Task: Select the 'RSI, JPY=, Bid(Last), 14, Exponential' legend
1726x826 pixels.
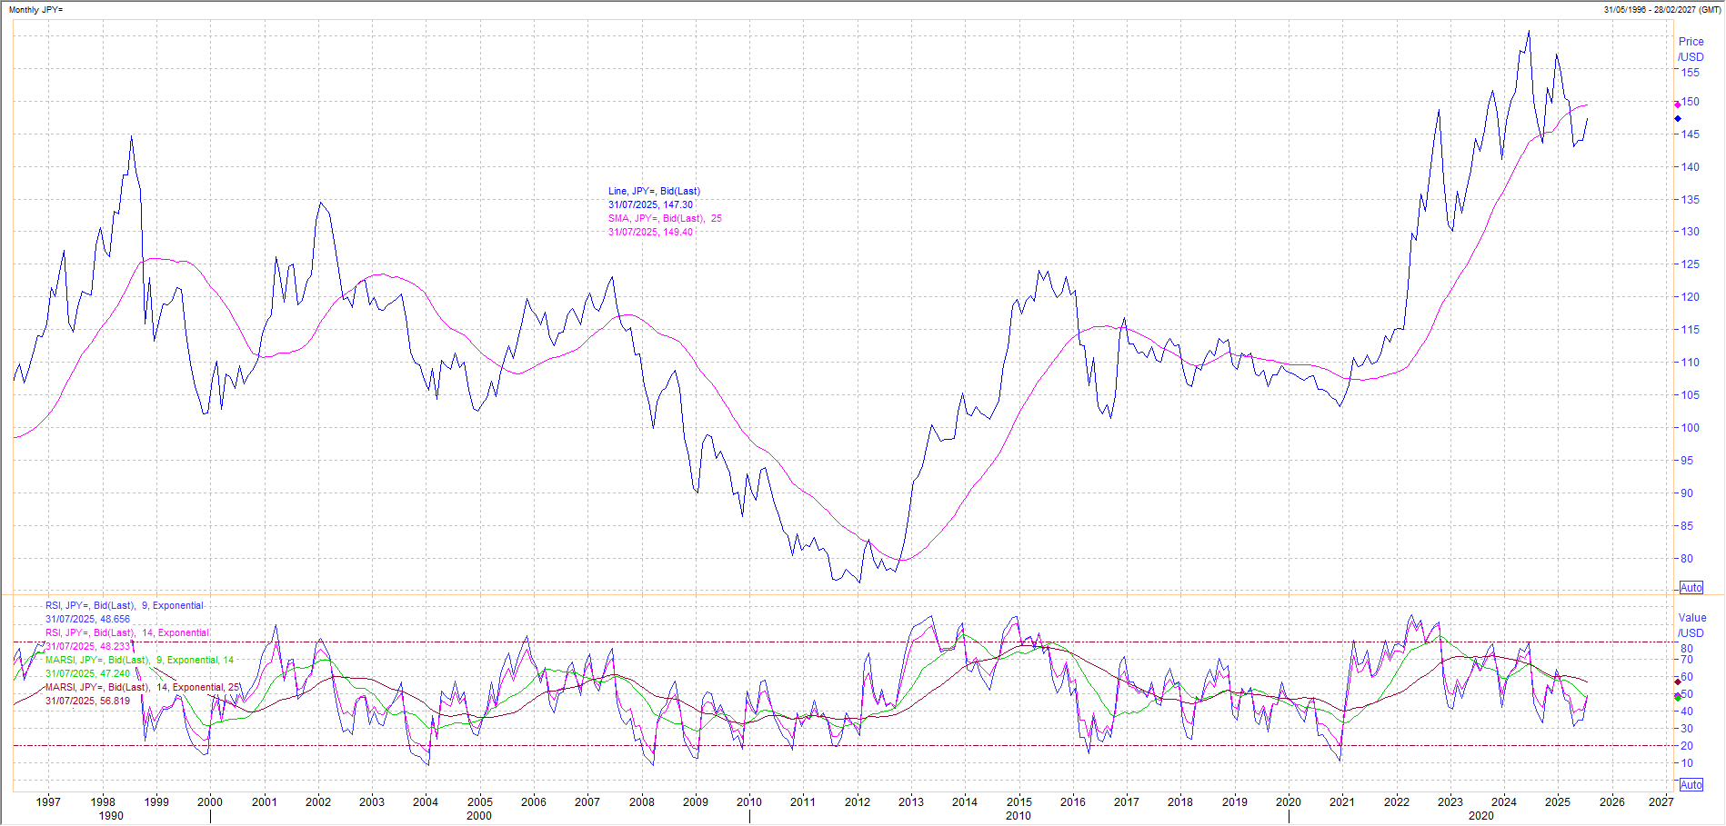Action: [127, 633]
